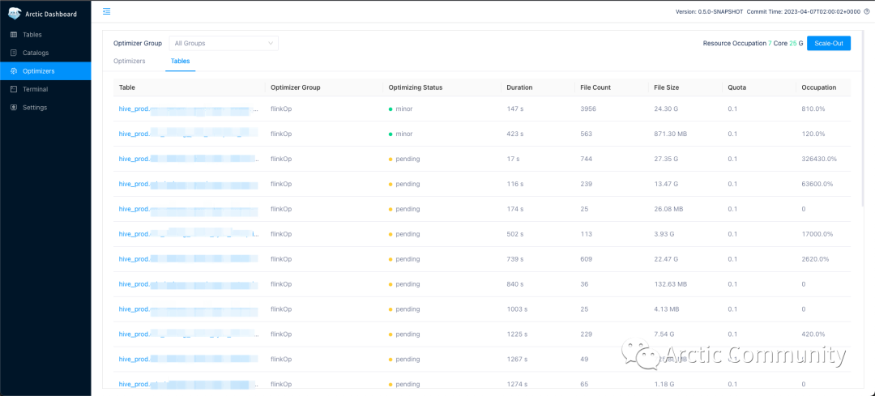Click the Arctic Dashboard logo
The image size is (875, 396).
click(15, 14)
